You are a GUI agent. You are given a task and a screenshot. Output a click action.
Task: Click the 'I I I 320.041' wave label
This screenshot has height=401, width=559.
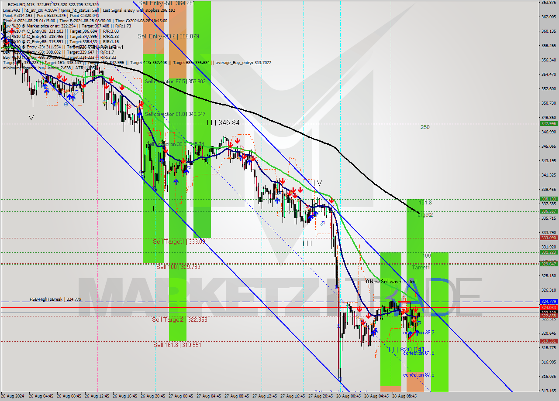(x=406, y=350)
